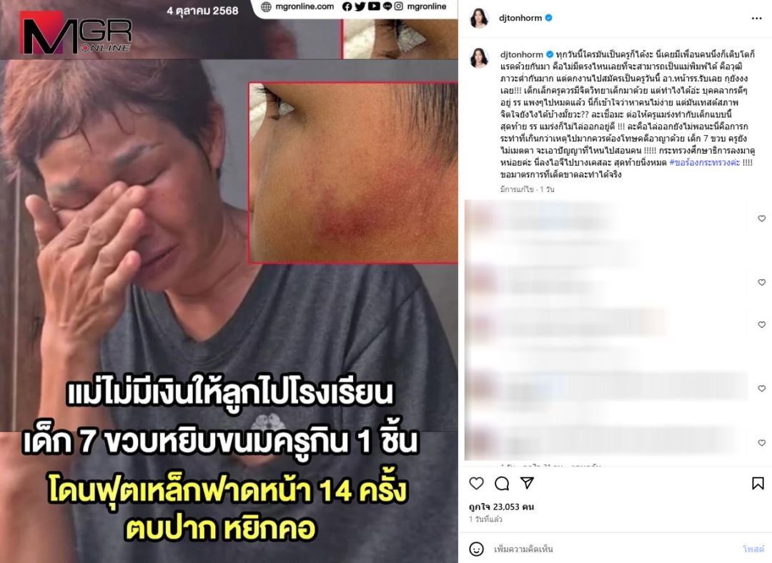This screenshot has height=563, width=772.
Task: Like the first blurred comment
Action: 762,219
